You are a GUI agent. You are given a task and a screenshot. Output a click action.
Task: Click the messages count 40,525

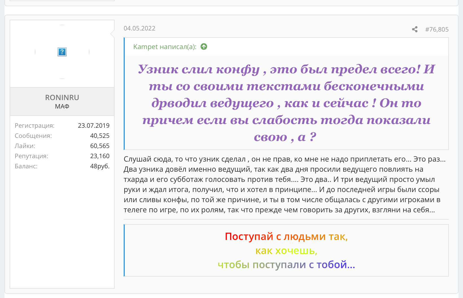pyautogui.click(x=100, y=136)
